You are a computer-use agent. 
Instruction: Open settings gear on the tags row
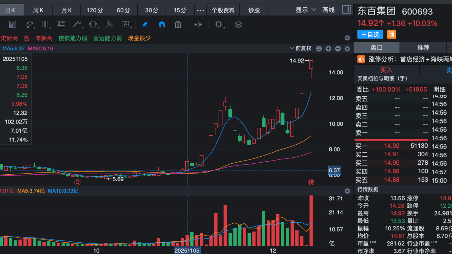(347, 38)
